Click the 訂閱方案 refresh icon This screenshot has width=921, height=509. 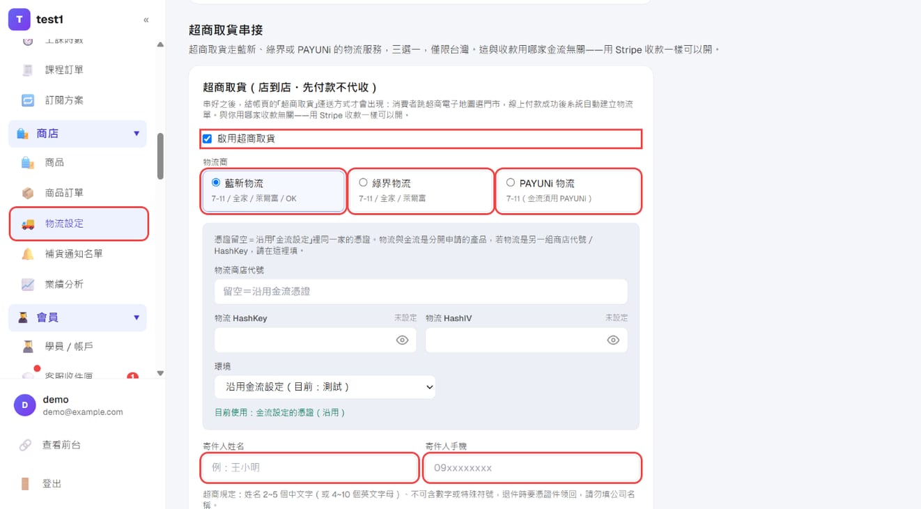pos(28,100)
